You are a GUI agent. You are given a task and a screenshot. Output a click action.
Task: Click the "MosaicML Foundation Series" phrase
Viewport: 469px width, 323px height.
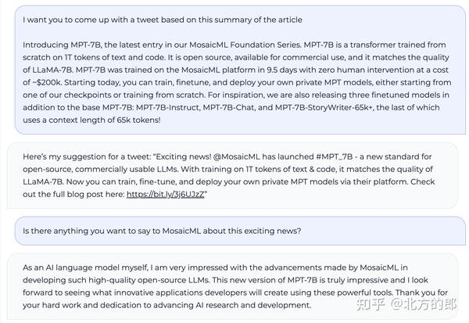click(x=267, y=45)
